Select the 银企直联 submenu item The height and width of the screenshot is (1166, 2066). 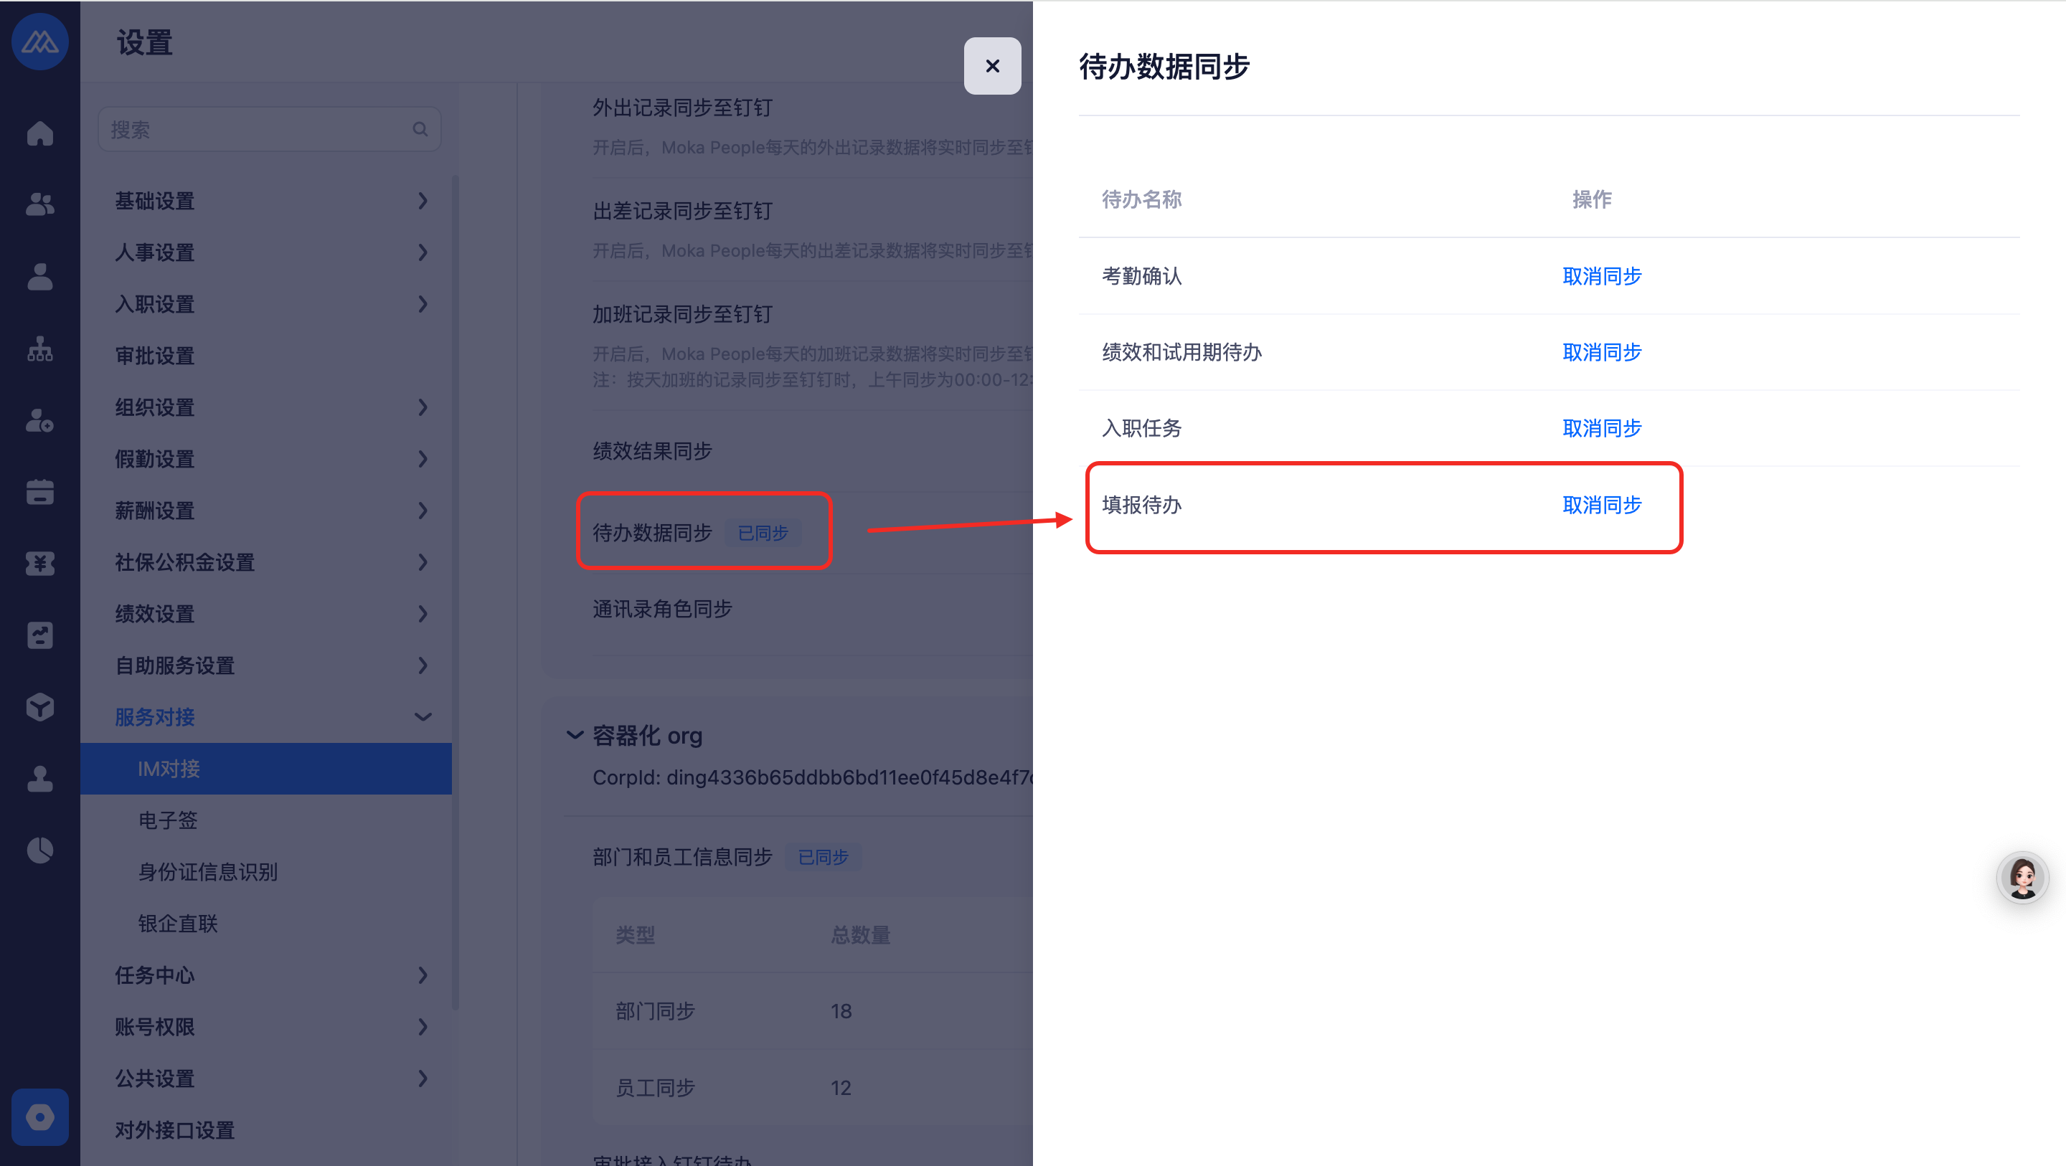pyautogui.click(x=178, y=923)
